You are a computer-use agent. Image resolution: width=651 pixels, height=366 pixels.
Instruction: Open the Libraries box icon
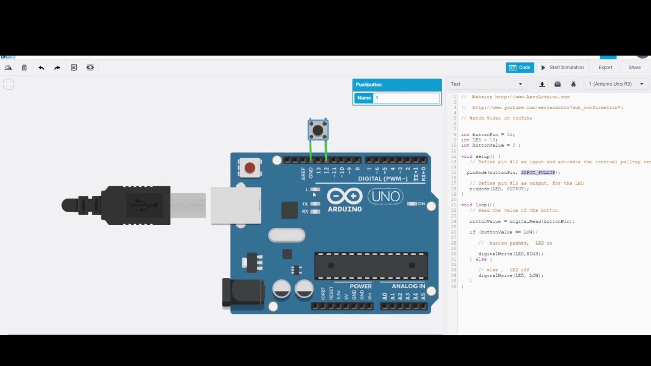pos(557,84)
